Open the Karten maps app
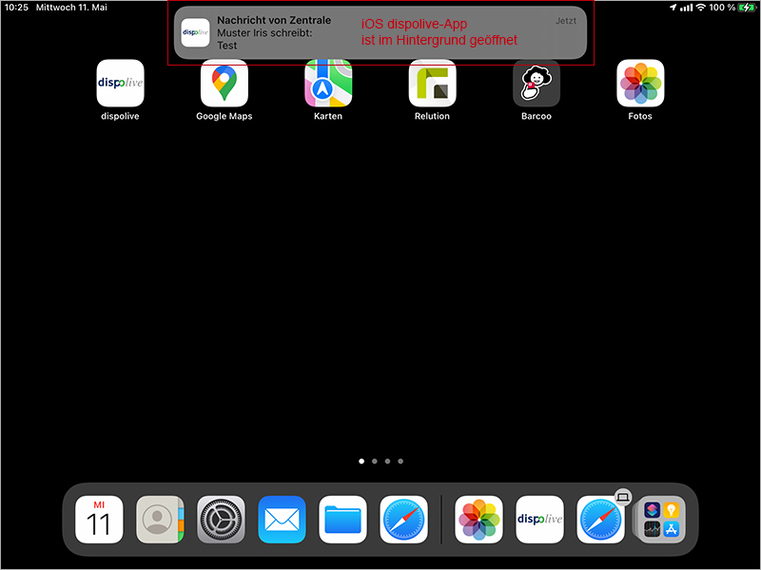 click(328, 83)
